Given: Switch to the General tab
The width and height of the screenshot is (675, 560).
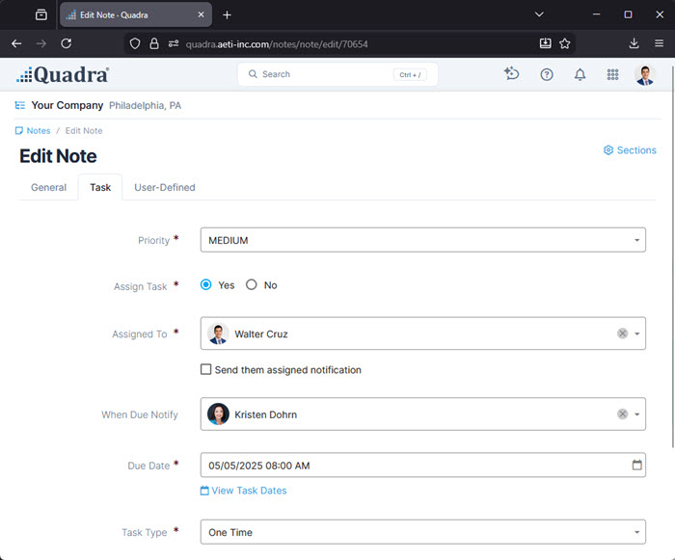Looking at the screenshot, I should pos(48,188).
